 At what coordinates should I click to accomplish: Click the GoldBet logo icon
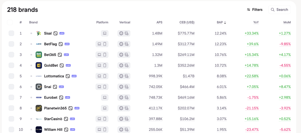(x=39, y=65)
